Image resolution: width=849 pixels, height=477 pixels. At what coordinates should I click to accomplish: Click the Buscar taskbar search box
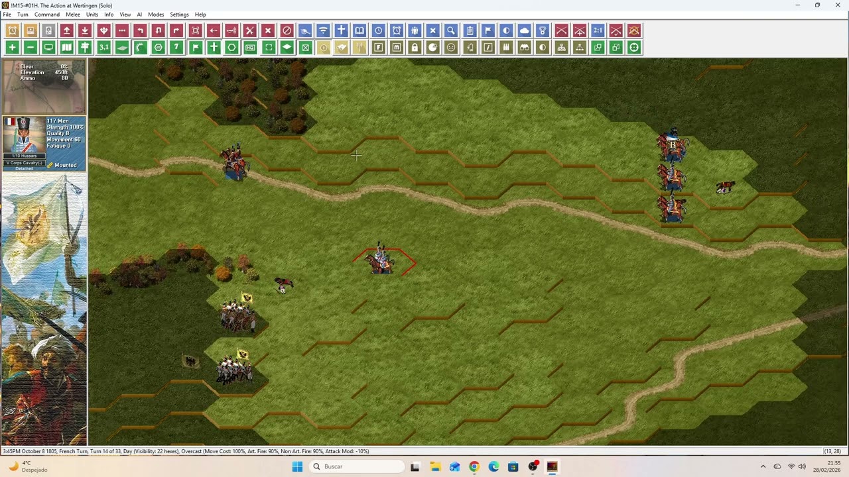(357, 466)
